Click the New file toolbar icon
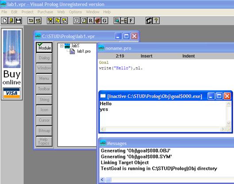 [4, 21]
